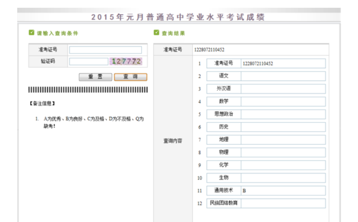Image resolution: width=358 pixels, height=222 pixels.
Task: Select the 民族团结教育 result field
Action: click(x=283, y=203)
